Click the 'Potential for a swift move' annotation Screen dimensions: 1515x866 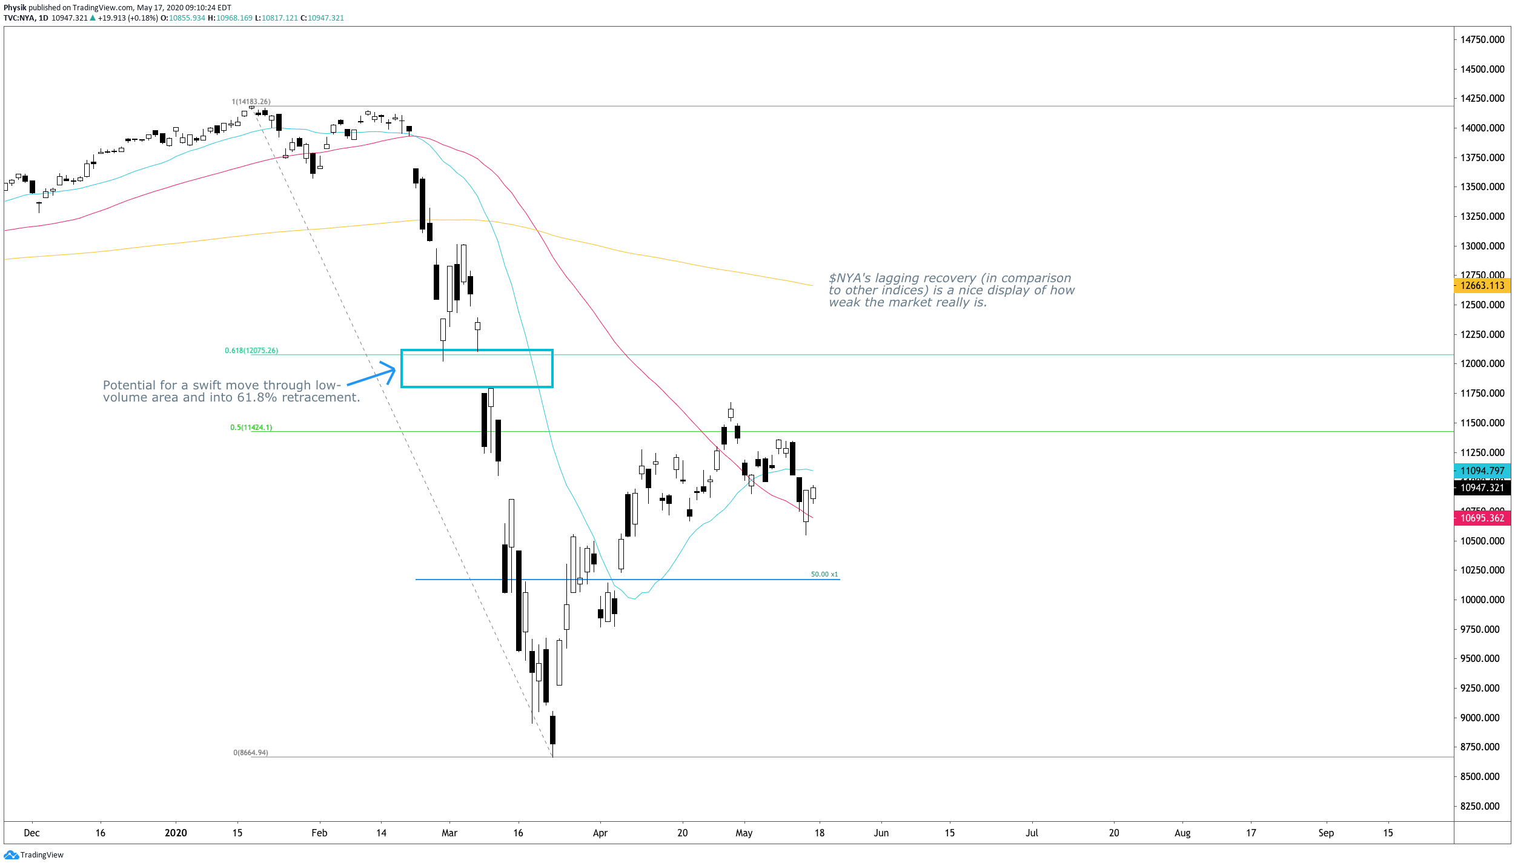231,391
